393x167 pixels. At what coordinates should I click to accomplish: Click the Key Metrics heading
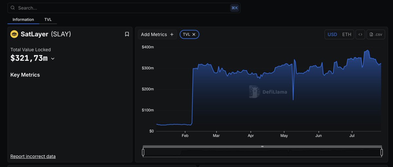click(x=25, y=75)
